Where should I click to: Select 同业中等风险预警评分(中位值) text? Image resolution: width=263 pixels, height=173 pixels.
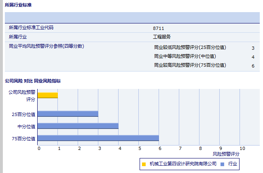coord(185,56)
